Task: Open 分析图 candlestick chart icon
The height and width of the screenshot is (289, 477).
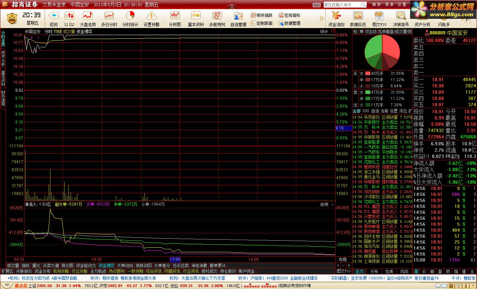Action: (175, 16)
